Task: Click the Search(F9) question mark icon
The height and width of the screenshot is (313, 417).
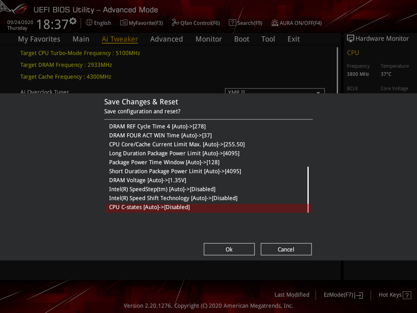Action: coord(232,23)
